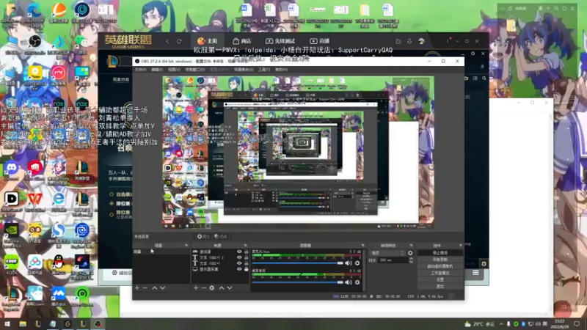Pop out the 控件 Controls dock panel
The image size is (587, 330).
(461, 246)
